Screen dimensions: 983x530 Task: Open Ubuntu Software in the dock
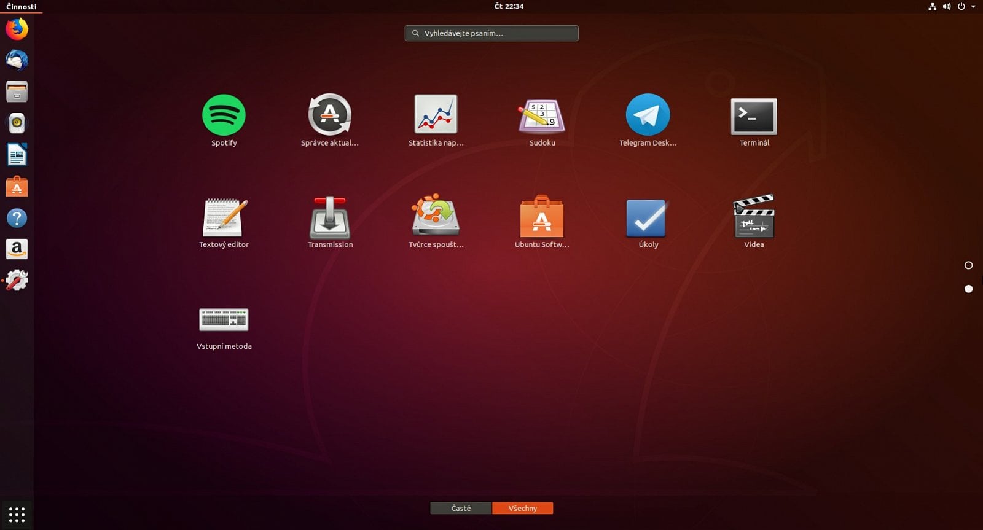[17, 186]
